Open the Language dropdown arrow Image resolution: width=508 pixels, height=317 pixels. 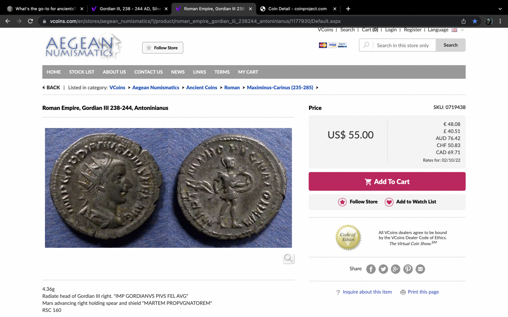[462, 30]
